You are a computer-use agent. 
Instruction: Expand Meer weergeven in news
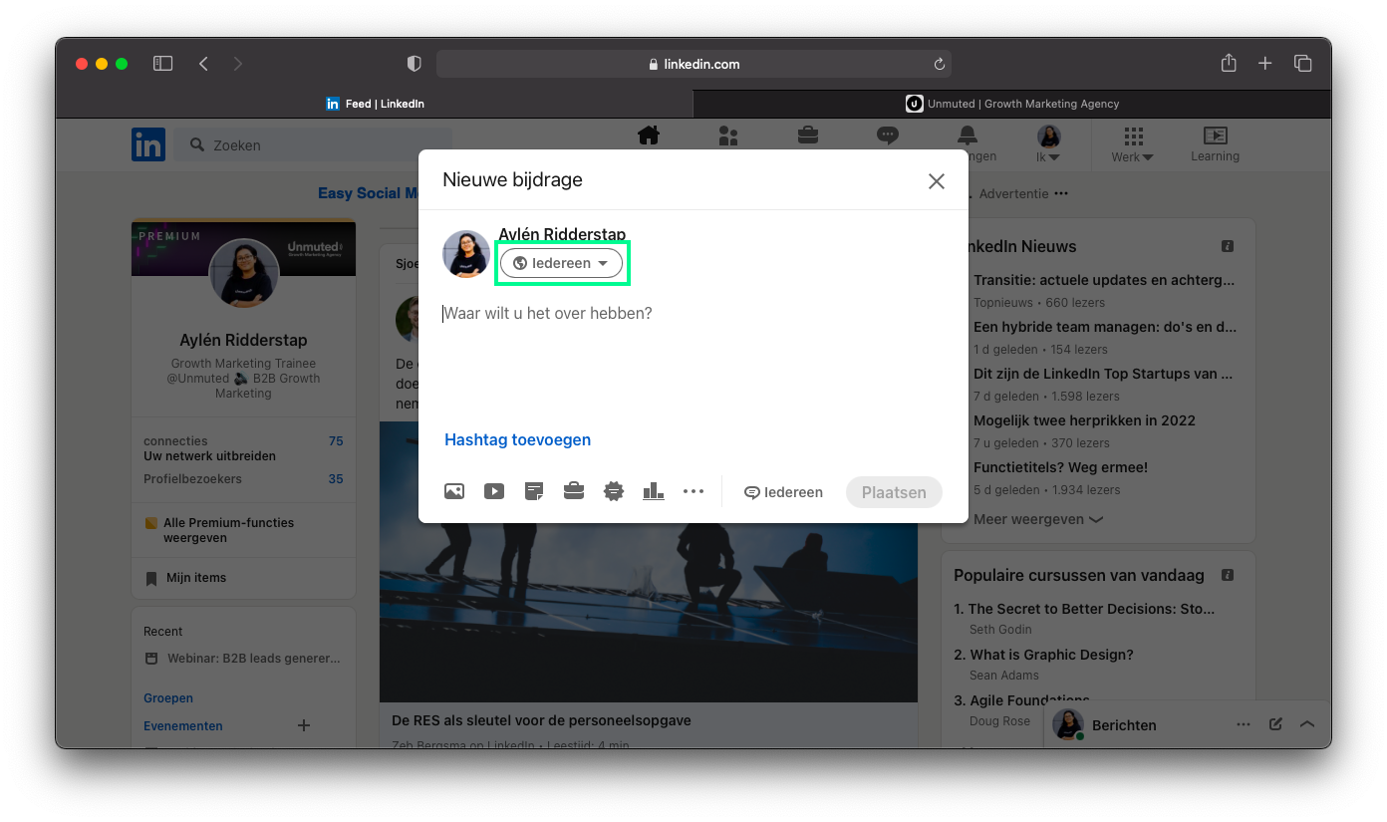[1038, 519]
